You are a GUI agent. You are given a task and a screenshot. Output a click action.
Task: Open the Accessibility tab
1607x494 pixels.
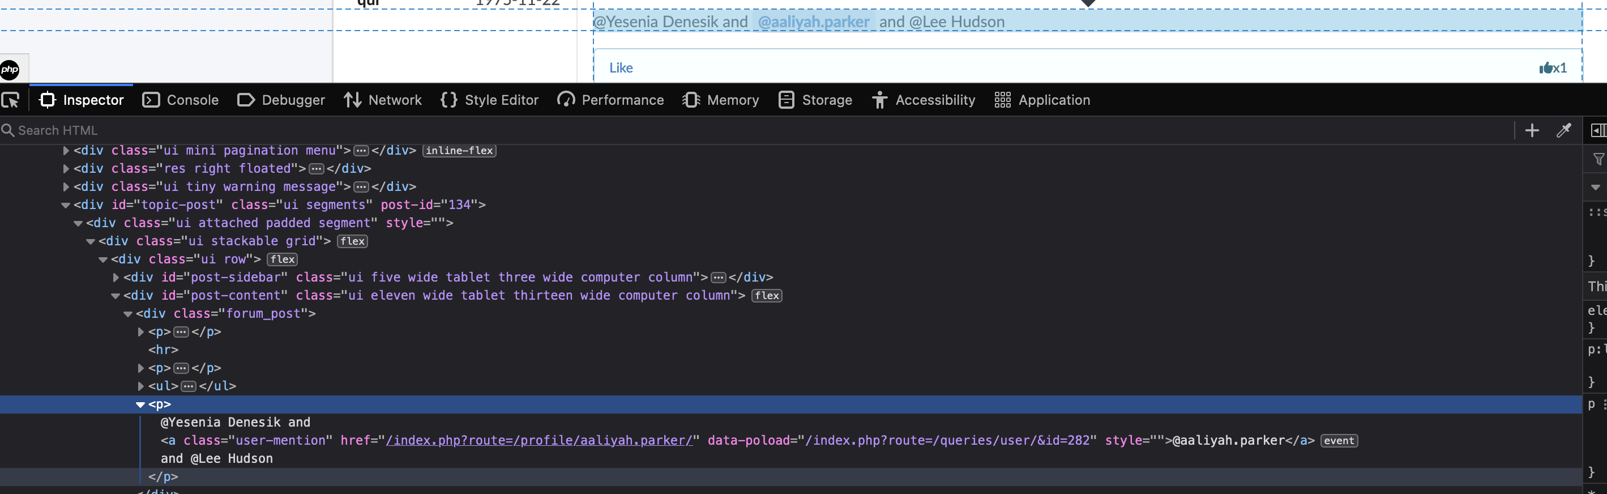924,100
